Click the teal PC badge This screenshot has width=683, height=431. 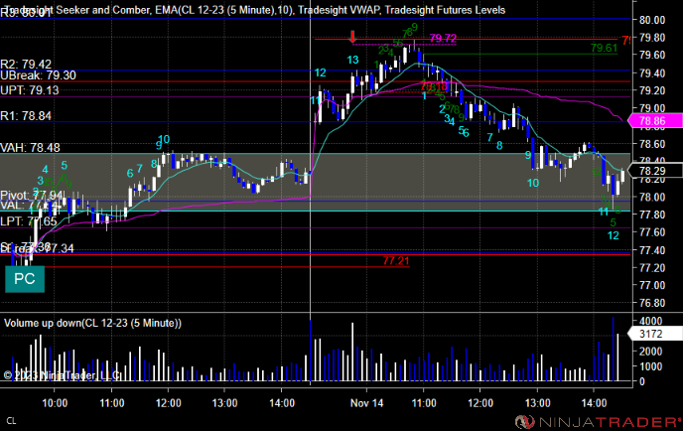pyautogui.click(x=25, y=279)
